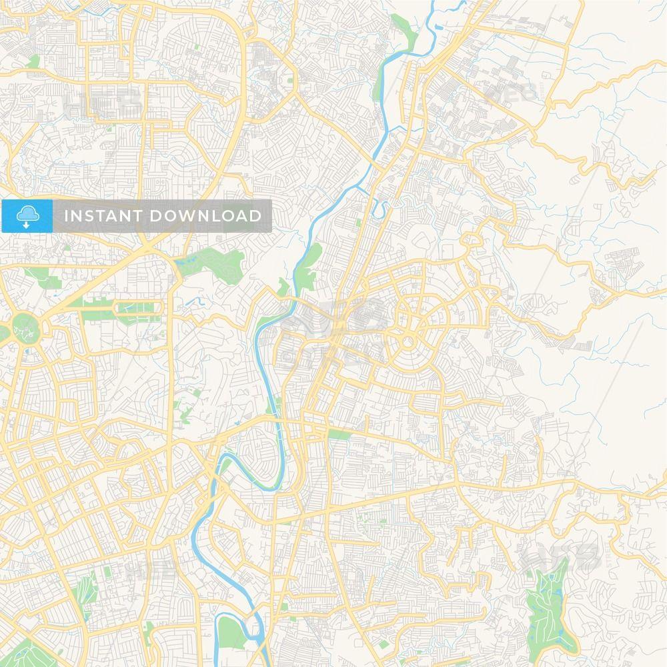Select the large green park right of the download banner

[x=211, y=265]
